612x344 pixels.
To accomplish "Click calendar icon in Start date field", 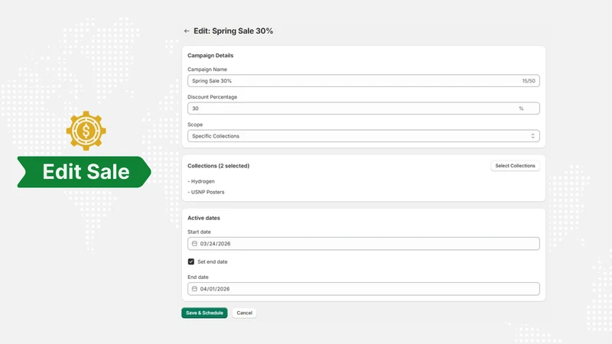I will click(194, 243).
